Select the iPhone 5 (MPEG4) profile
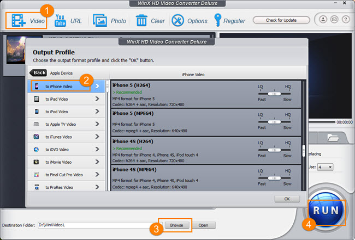The image size is (355, 240). point(206,122)
